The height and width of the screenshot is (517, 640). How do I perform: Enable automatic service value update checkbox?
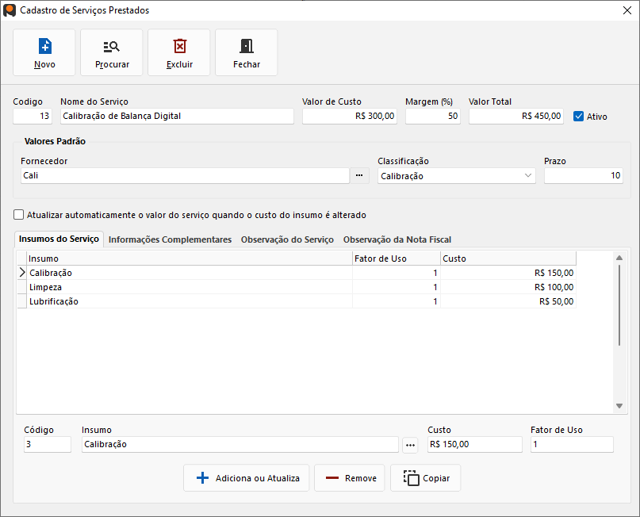click(x=18, y=215)
